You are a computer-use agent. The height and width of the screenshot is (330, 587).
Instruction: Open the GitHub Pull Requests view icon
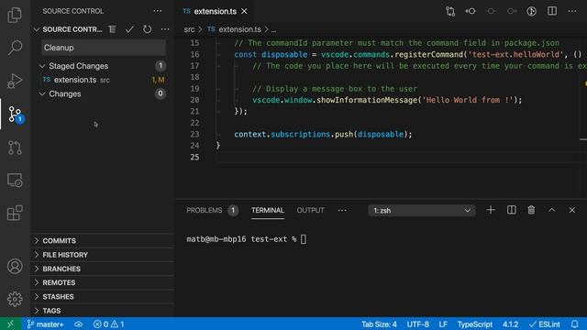15,148
